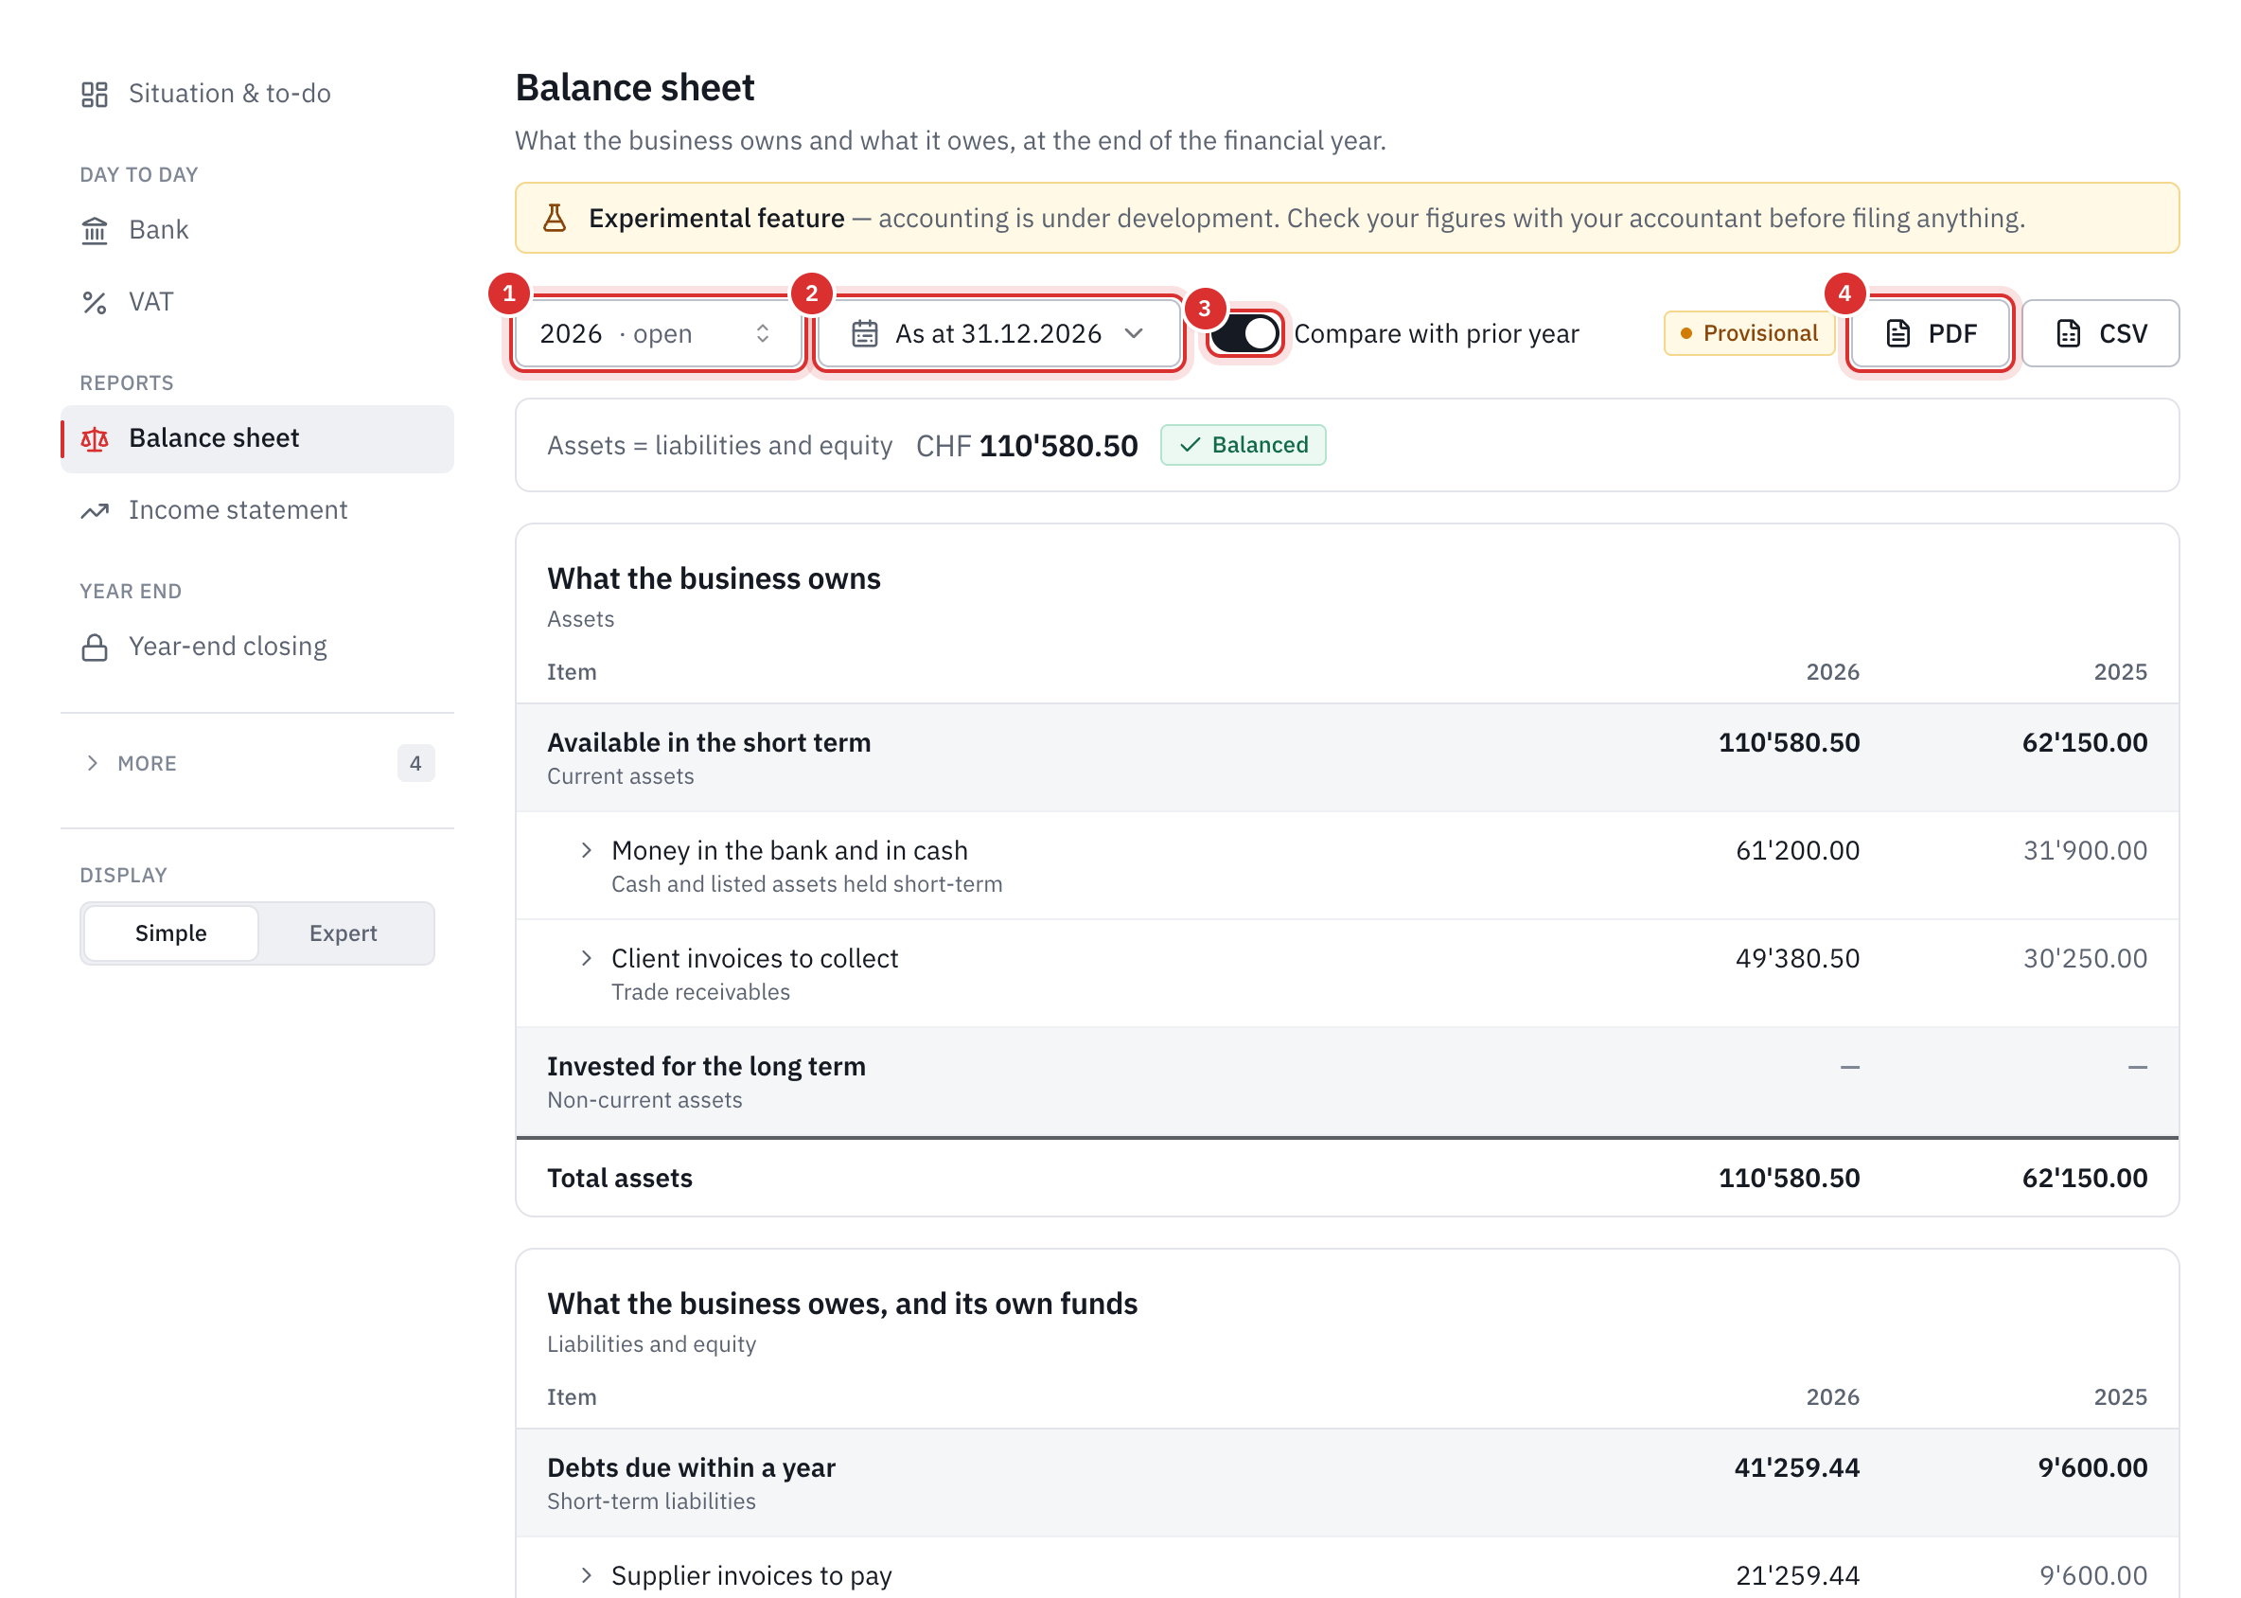Screen dimensions: 2241x1598
Task: Click What the business owes heading
Action: coord(842,1304)
